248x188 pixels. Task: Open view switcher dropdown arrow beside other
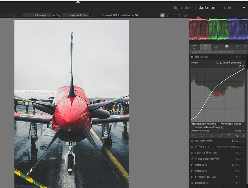pyautogui.click(x=244, y=8)
